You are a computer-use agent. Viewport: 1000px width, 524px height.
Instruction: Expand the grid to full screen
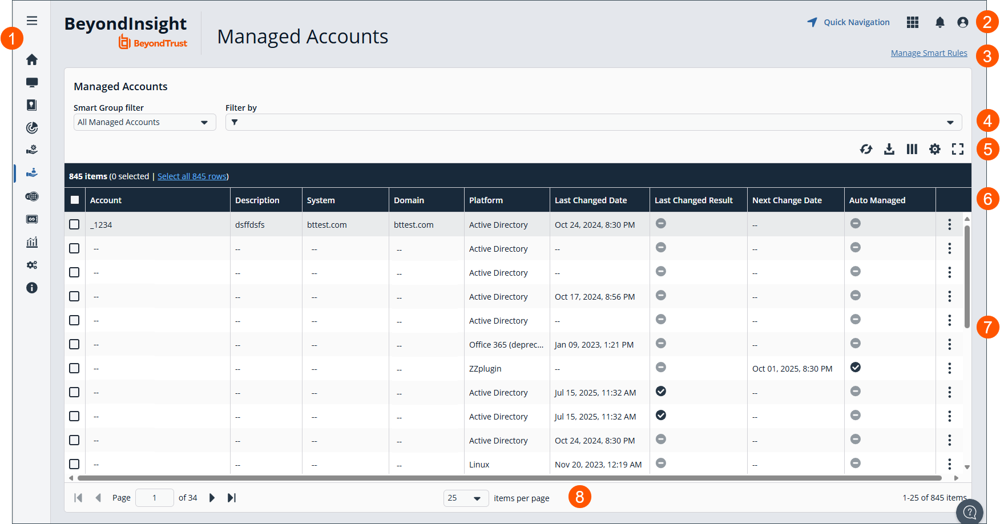tap(958, 149)
